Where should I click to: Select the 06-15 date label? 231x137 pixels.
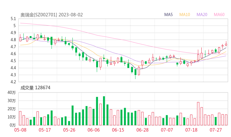pyautogui.click(x=118, y=130)
